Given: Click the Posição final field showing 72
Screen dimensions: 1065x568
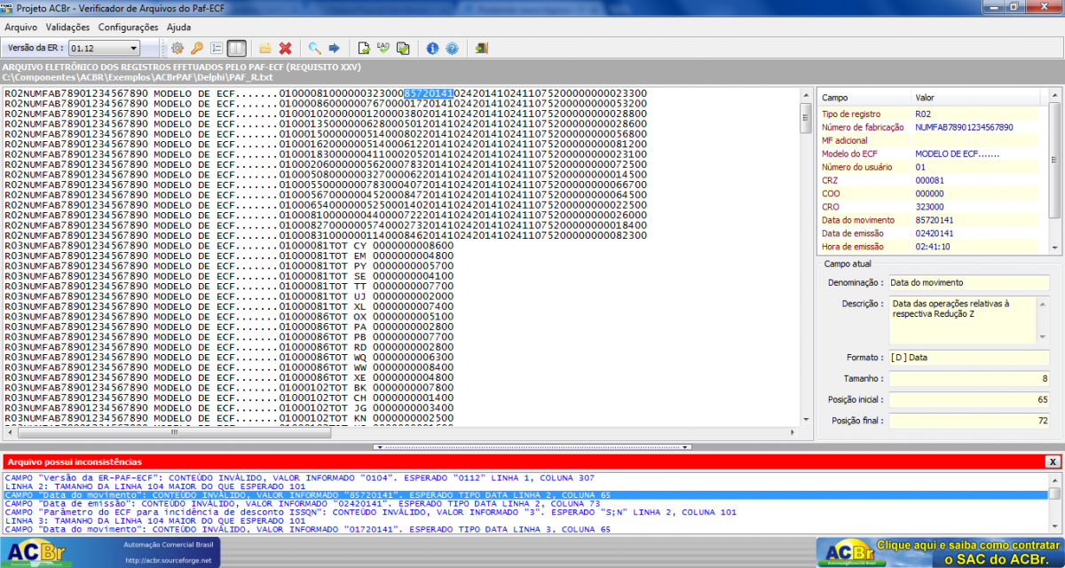Looking at the screenshot, I should (969, 420).
